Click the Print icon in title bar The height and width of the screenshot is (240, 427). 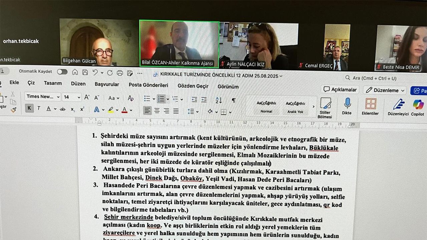120,73
